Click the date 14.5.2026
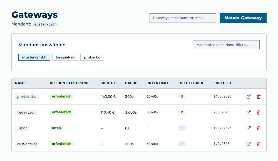Viewport: 278px width, 161px height. coord(222,96)
